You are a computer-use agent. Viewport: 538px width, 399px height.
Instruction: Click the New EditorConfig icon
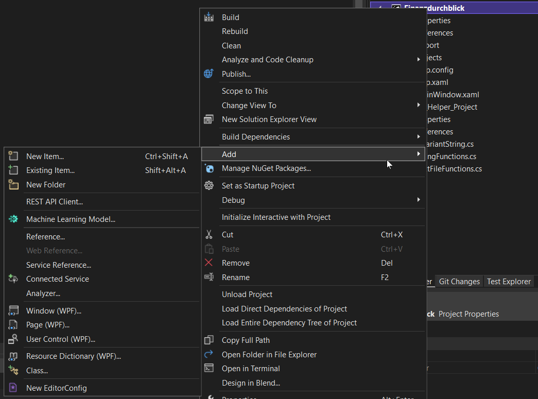pos(13,388)
